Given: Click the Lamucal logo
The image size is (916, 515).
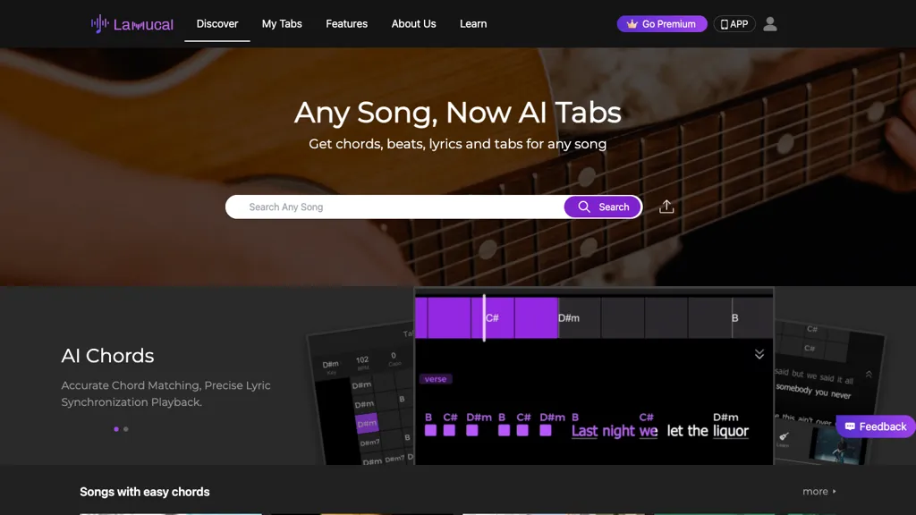Looking at the screenshot, I should [132, 24].
